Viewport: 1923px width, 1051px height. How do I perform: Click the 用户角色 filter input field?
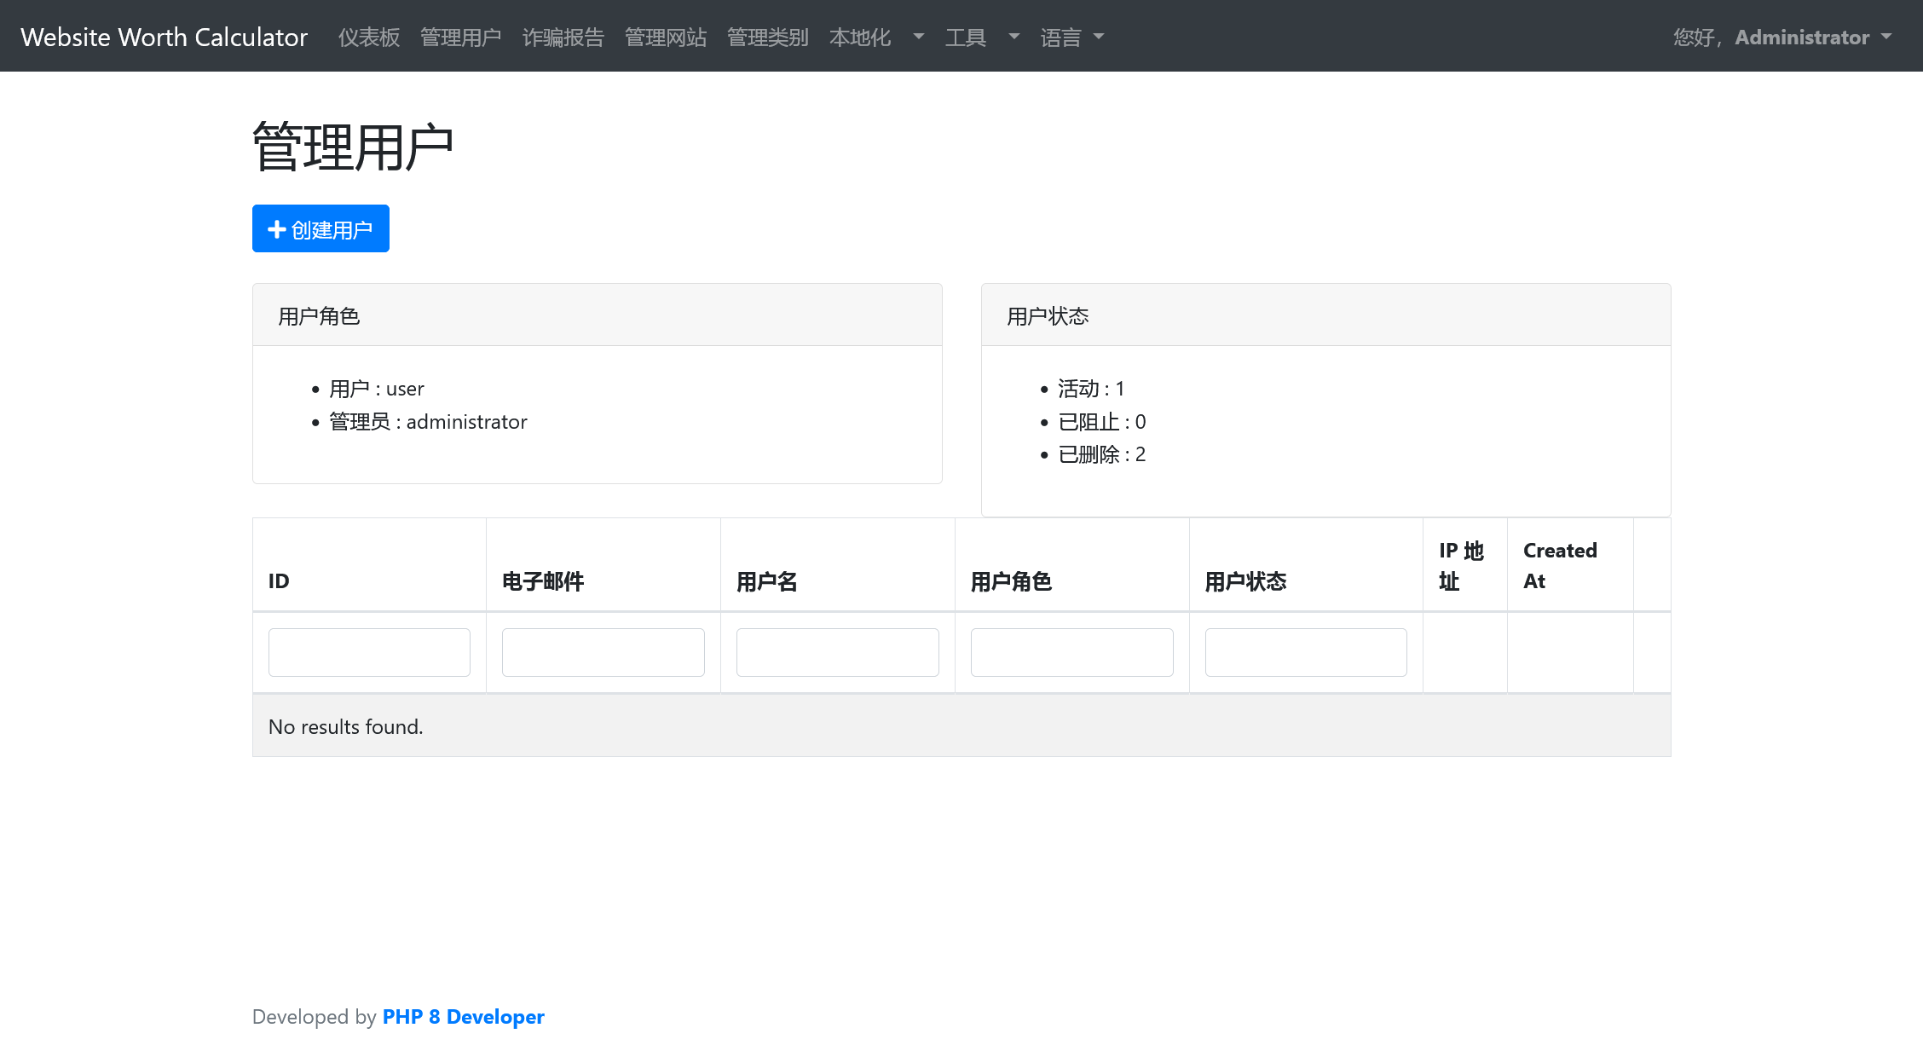[x=1071, y=652]
